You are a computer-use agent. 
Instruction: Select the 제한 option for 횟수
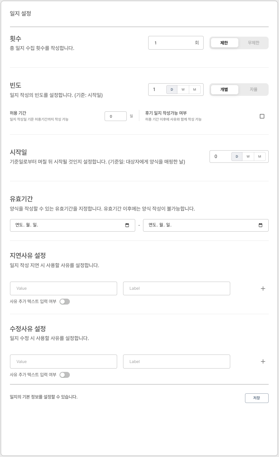tap(225, 43)
